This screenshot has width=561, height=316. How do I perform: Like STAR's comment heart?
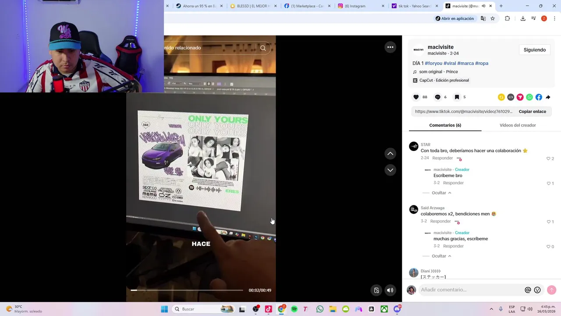tap(548, 158)
